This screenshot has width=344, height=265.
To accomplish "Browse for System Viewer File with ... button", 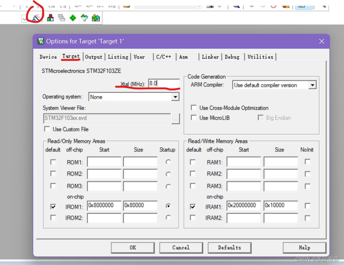I will [175, 119].
